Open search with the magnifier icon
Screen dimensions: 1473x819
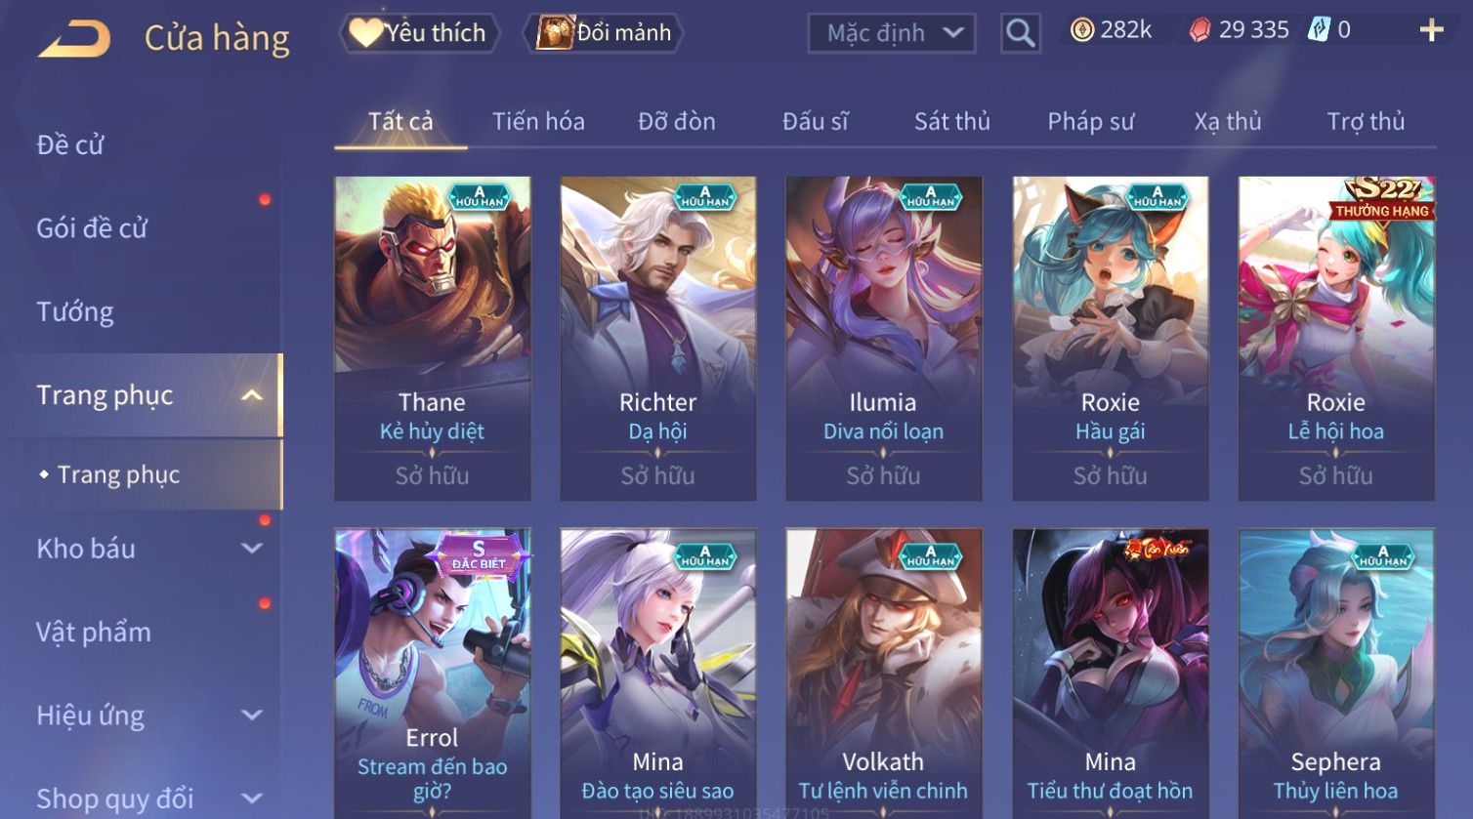pos(1020,33)
